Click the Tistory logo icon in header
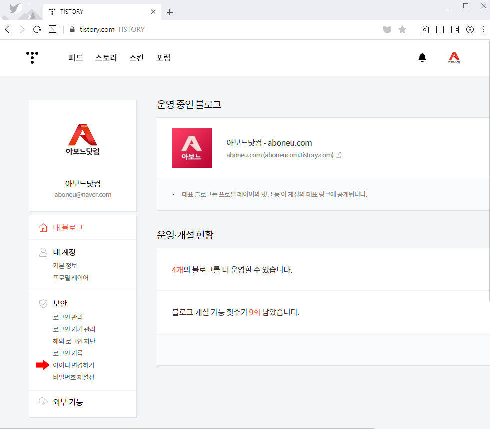490x429 pixels. pyautogui.click(x=32, y=58)
